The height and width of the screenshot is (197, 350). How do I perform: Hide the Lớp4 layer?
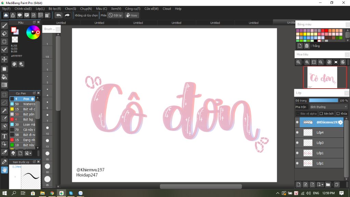297,132
